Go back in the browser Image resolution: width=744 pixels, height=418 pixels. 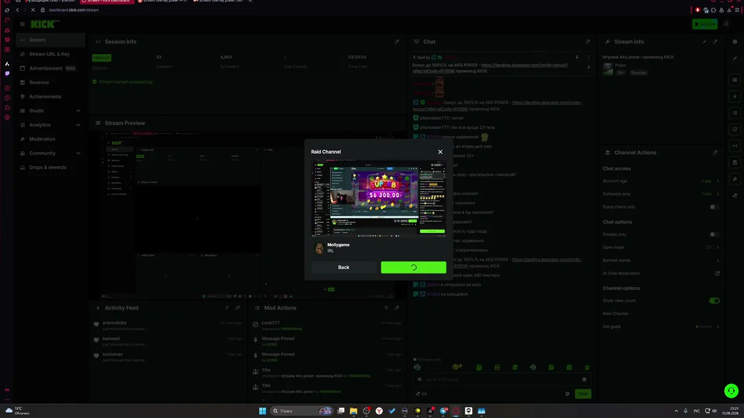click(17, 10)
